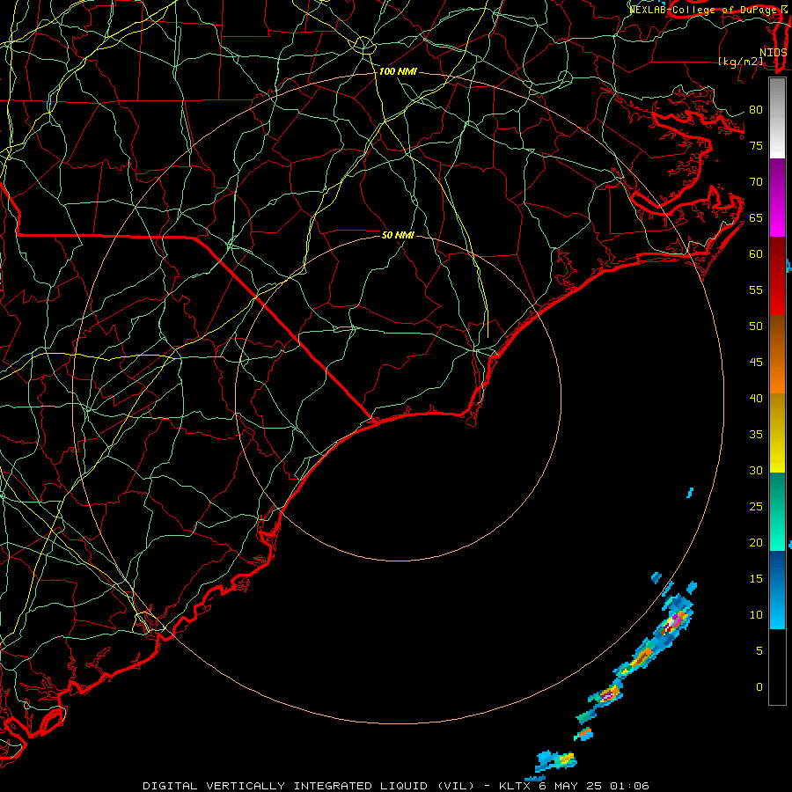The height and width of the screenshot is (792, 792).
Task: Click the [kg/m2] unit label
Action: 740,62
